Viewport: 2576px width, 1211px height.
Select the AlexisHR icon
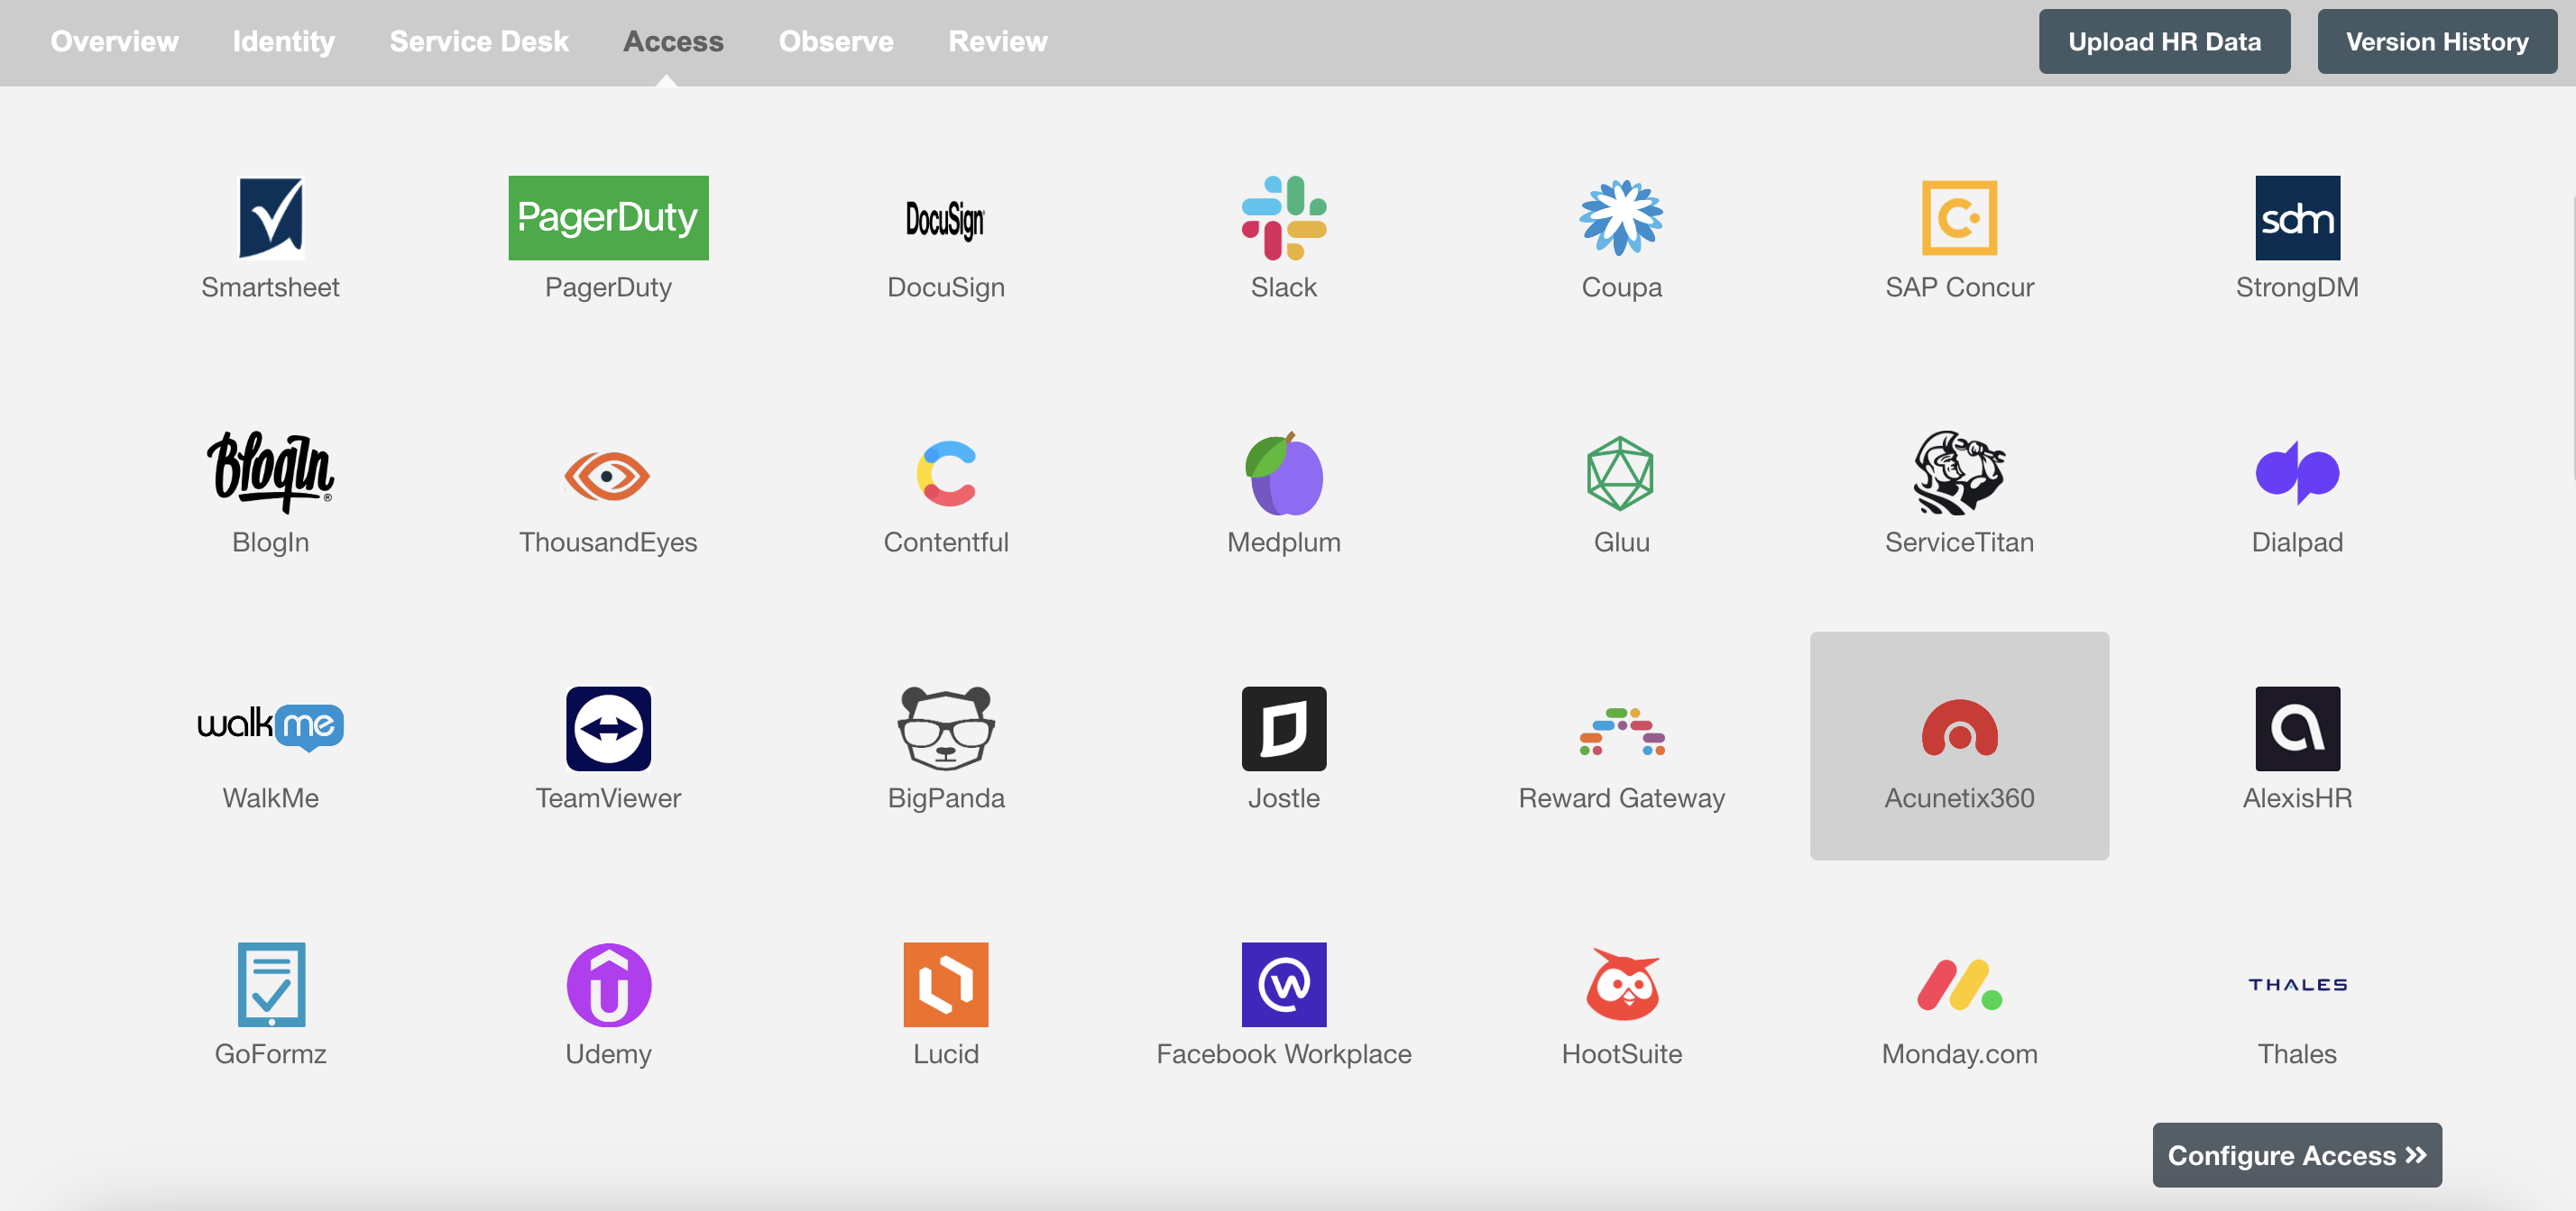[x=2297, y=728]
